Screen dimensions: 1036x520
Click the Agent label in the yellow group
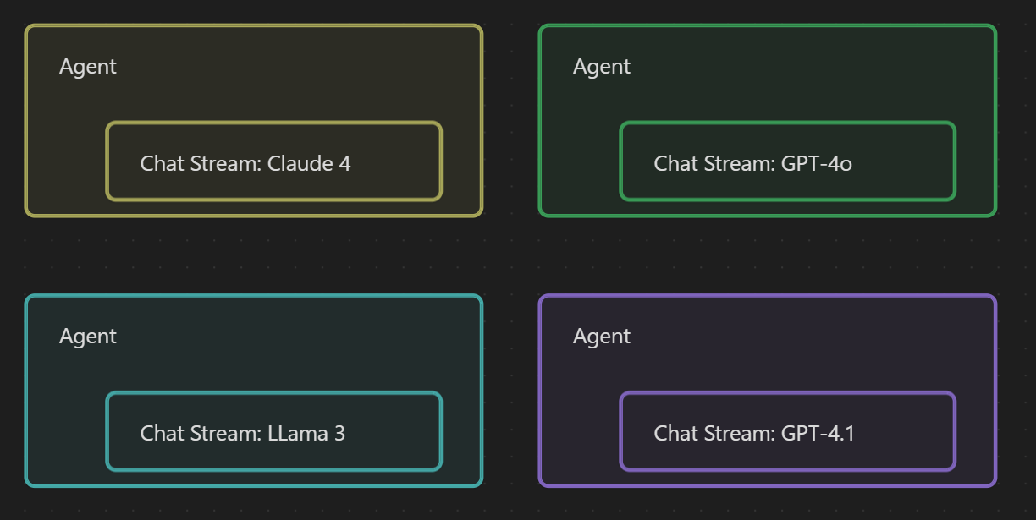pos(88,67)
